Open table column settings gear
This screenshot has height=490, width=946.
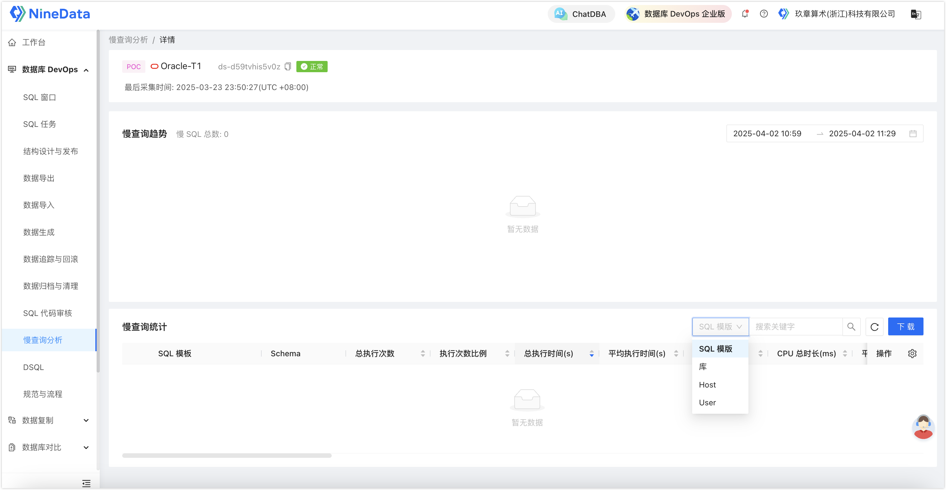912,353
